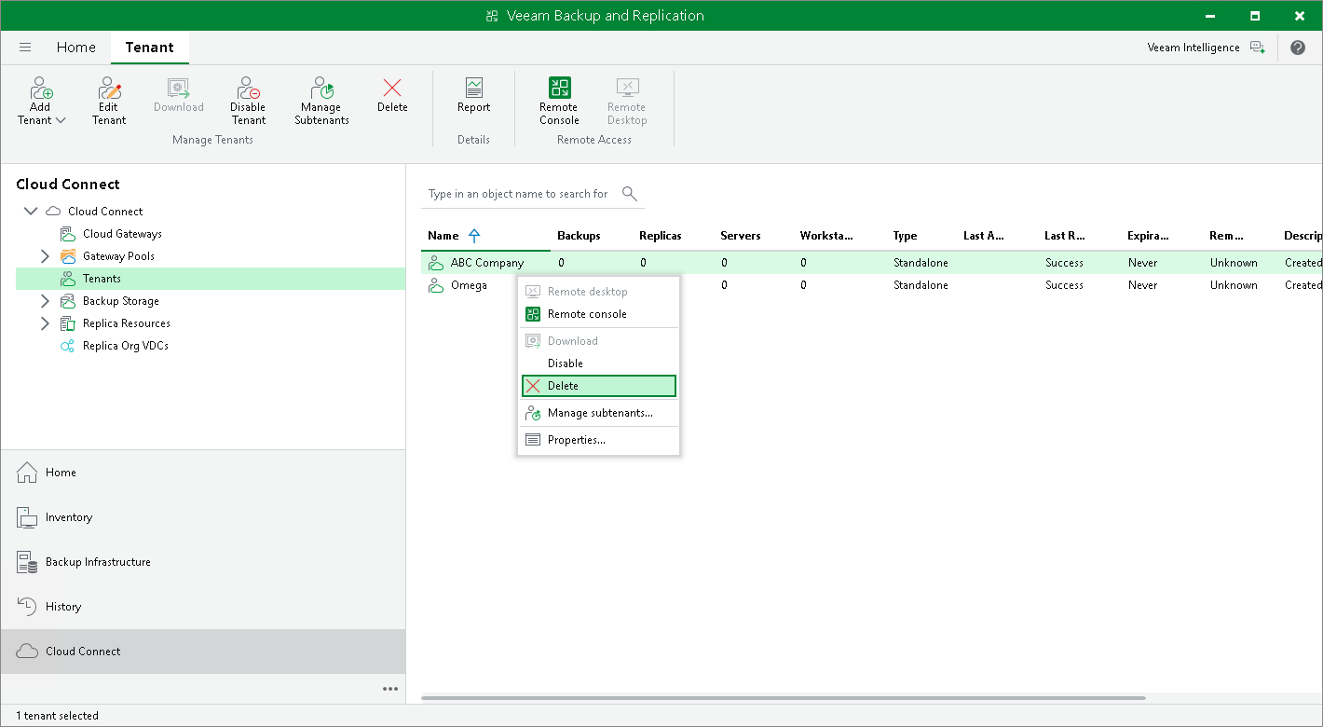Select Replica Resources tree item
The height and width of the screenshot is (727, 1323).
pyautogui.click(x=127, y=323)
